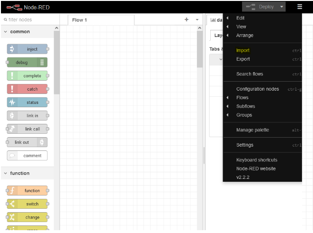
Task: Expand the collapsed row under Tabs heading
Action: 221,59
